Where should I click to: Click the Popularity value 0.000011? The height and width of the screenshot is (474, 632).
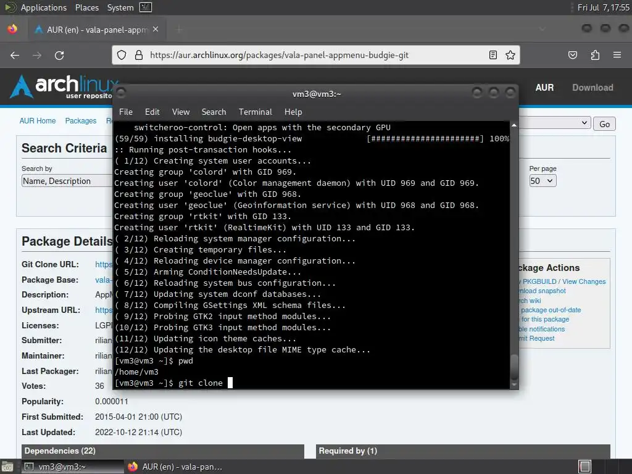[x=112, y=401]
